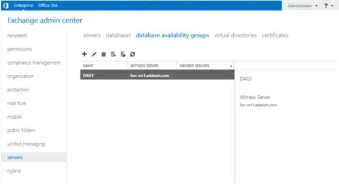
Task: Click the delete trash can icon
Action: click(x=103, y=54)
